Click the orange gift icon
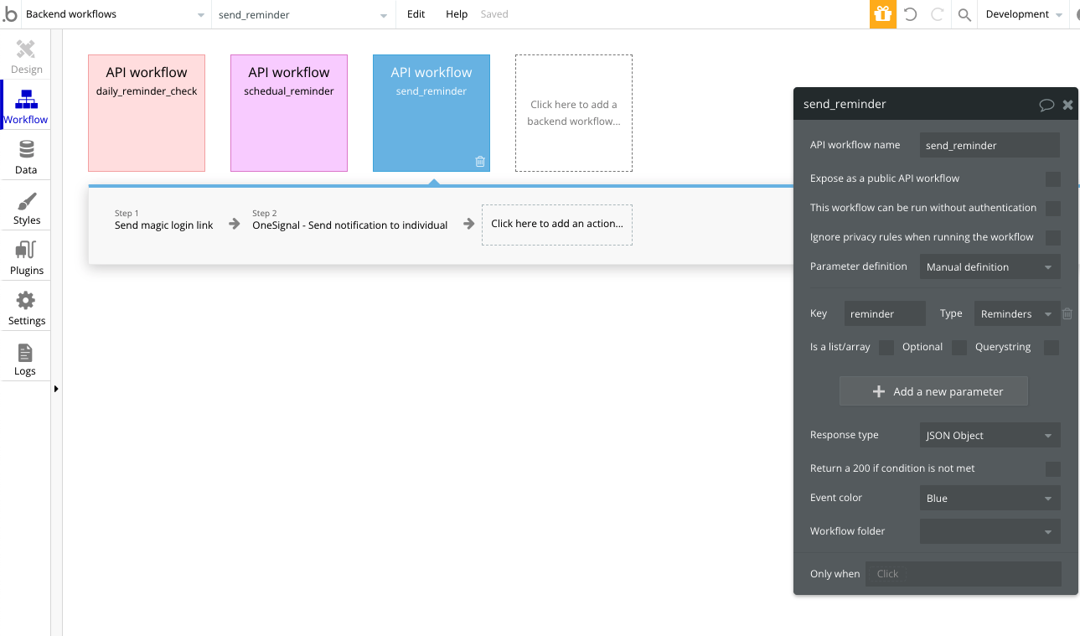The width and height of the screenshot is (1080, 636). point(882,14)
